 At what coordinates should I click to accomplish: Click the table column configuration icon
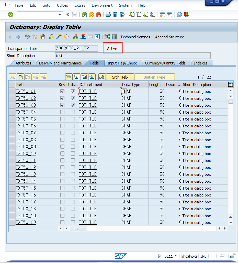click(230, 84)
